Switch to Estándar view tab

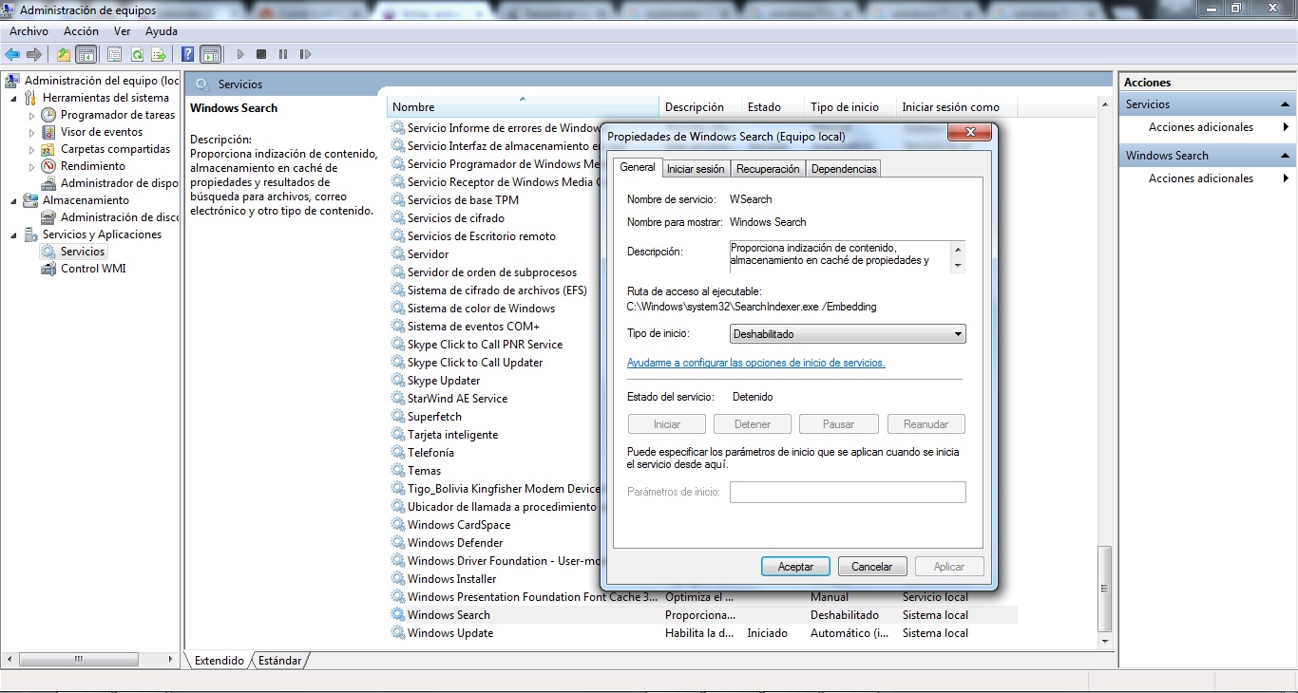click(x=280, y=661)
